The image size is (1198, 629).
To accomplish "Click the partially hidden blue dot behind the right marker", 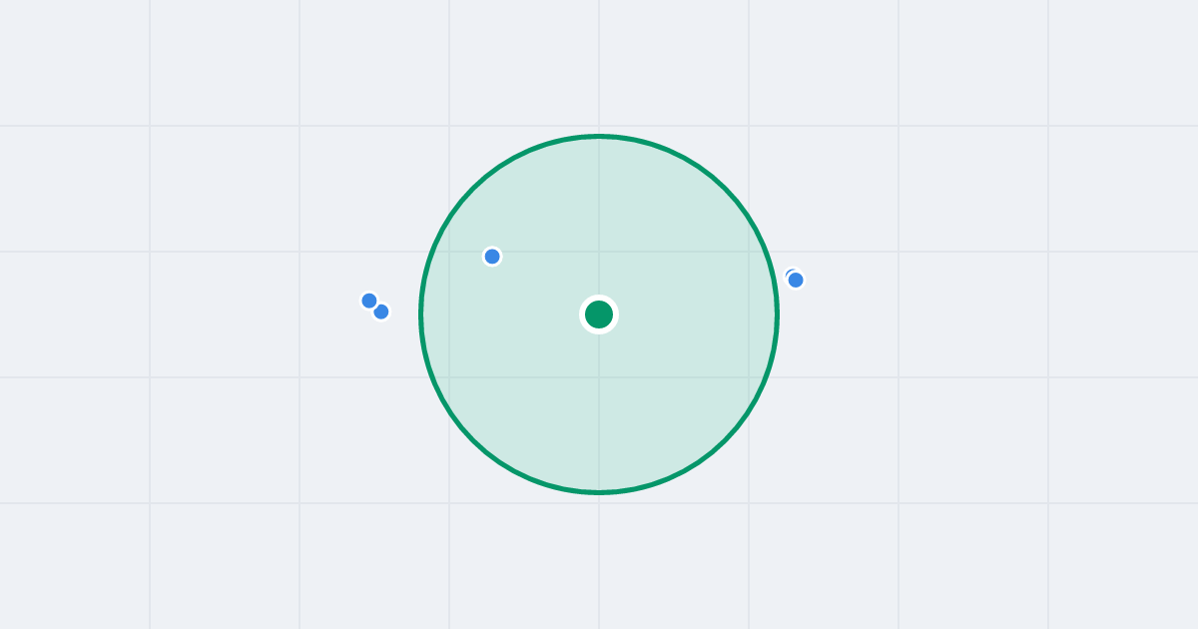I will pos(789,273).
